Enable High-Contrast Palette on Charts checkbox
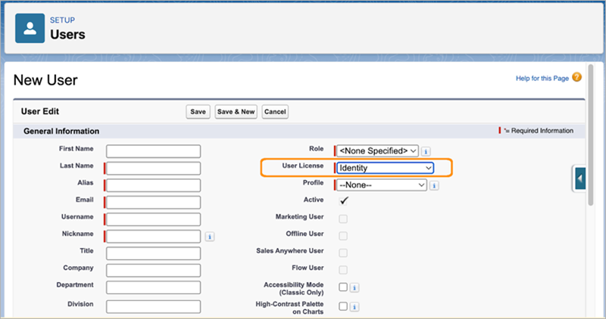The width and height of the screenshot is (606, 319). 343,306
